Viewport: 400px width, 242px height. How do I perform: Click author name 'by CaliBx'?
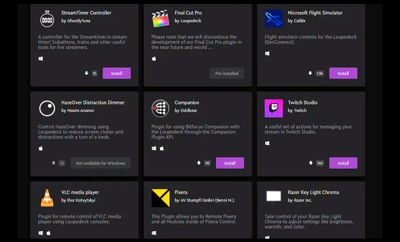[296, 21]
